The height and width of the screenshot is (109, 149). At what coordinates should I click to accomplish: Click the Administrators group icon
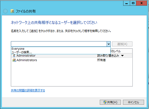click(14, 60)
